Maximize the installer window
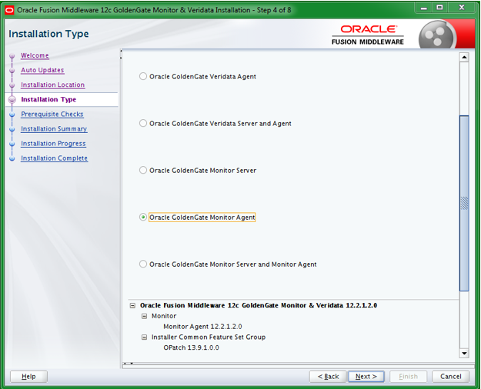The width and height of the screenshot is (481, 389). [439, 8]
